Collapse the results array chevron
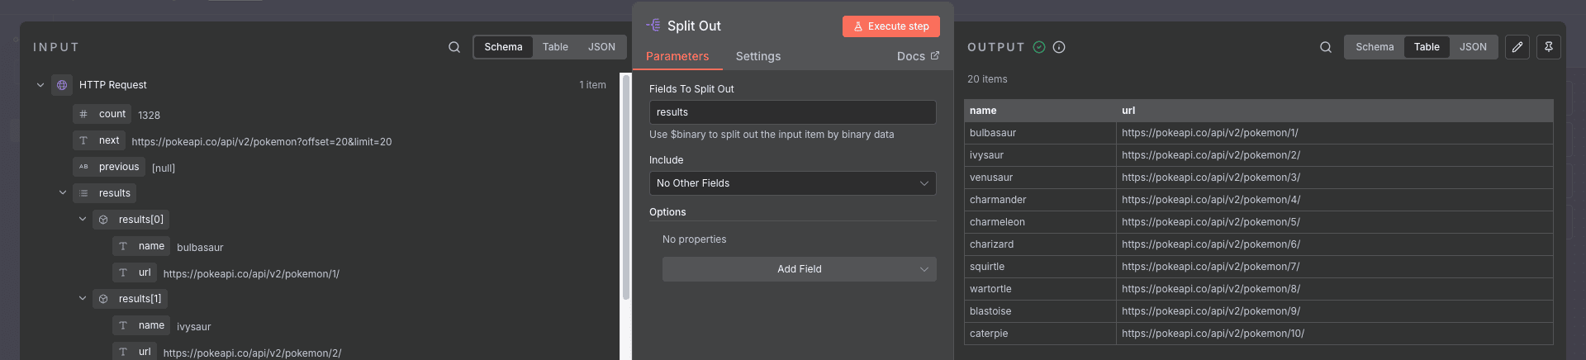Screen dimensions: 1586x360 click(63, 193)
